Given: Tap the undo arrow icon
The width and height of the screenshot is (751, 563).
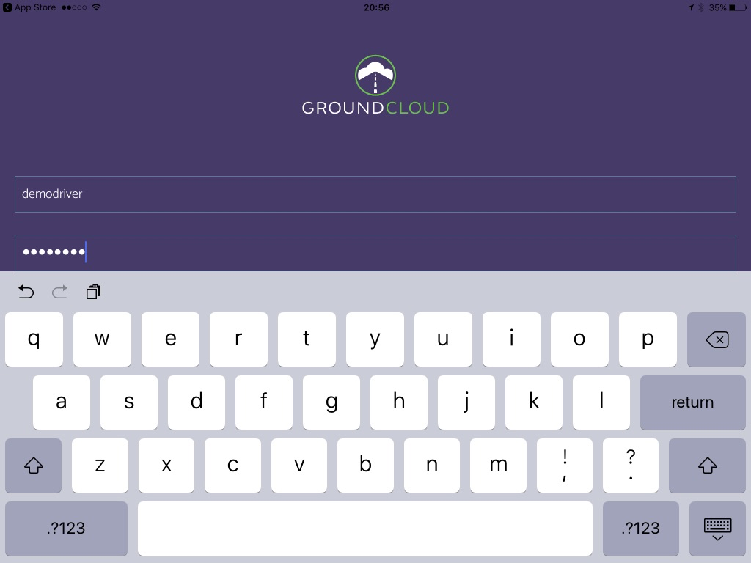Looking at the screenshot, I should pyautogui.click(x=26, y=292).
